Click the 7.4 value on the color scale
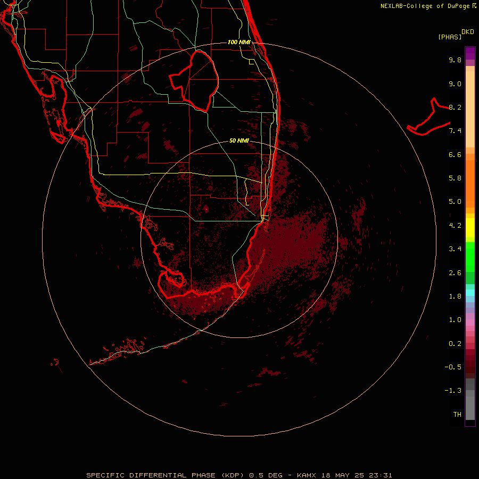This screenshot has width=479, height=479. click(x=455, y=131)
